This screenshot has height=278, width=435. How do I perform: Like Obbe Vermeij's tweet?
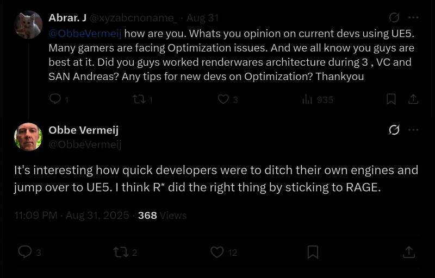click(x=217, y=252)
